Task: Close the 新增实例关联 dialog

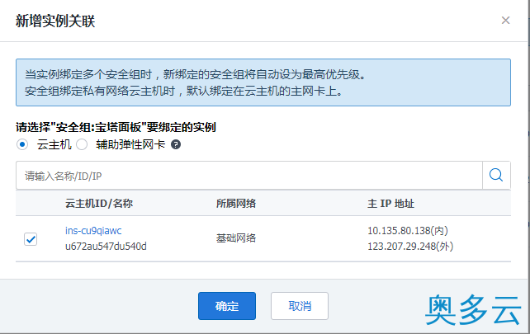Action: (x=505, y=21)
